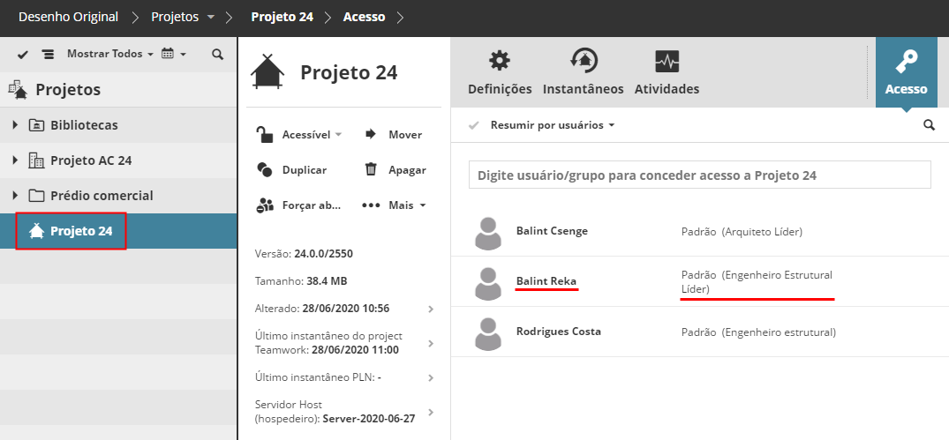
Task: Select the Projeto AC 24 building icon
Action: 36,160
